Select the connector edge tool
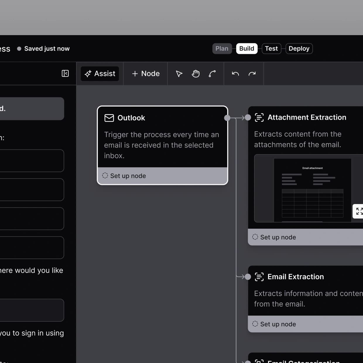The height and width of the screenshot is (363, 363). (212, 74)
